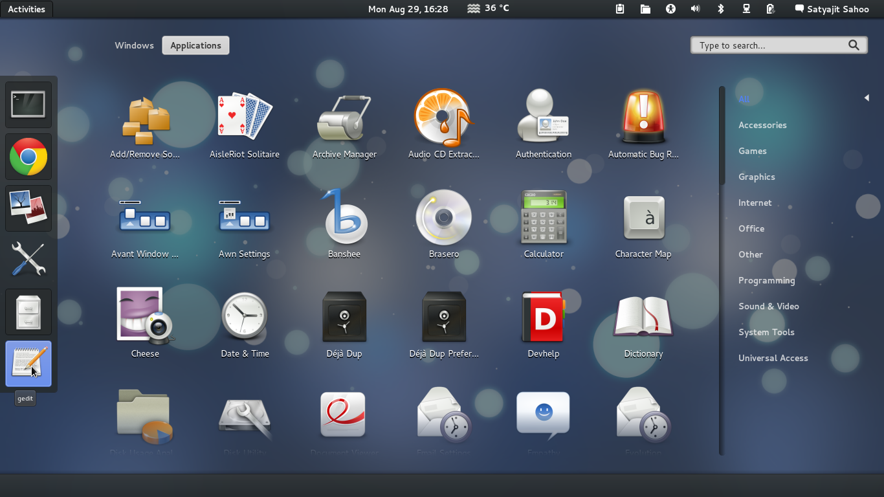Screen dimensions: 884x497
Task: Open the network connection indicator
Action: point(746,9)
